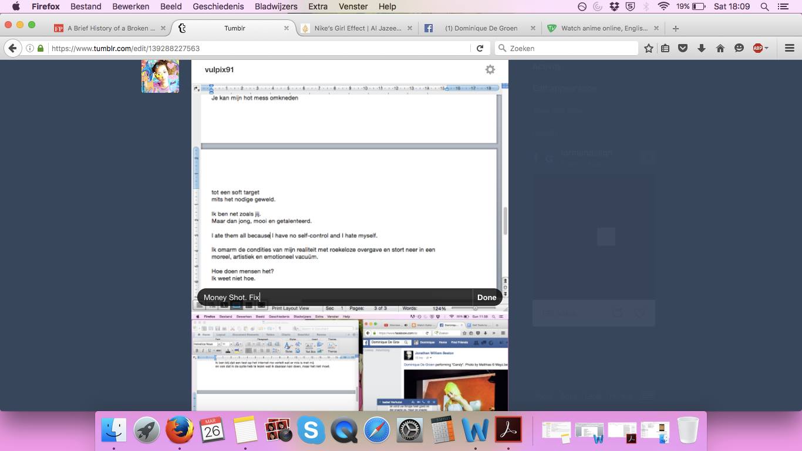Show bookmarks list icon in toolbar
Viewport: 802px width, 451px height.
coord(665,49)
